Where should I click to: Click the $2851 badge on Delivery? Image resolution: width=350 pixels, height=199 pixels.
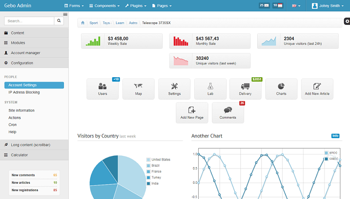[257, 79]
